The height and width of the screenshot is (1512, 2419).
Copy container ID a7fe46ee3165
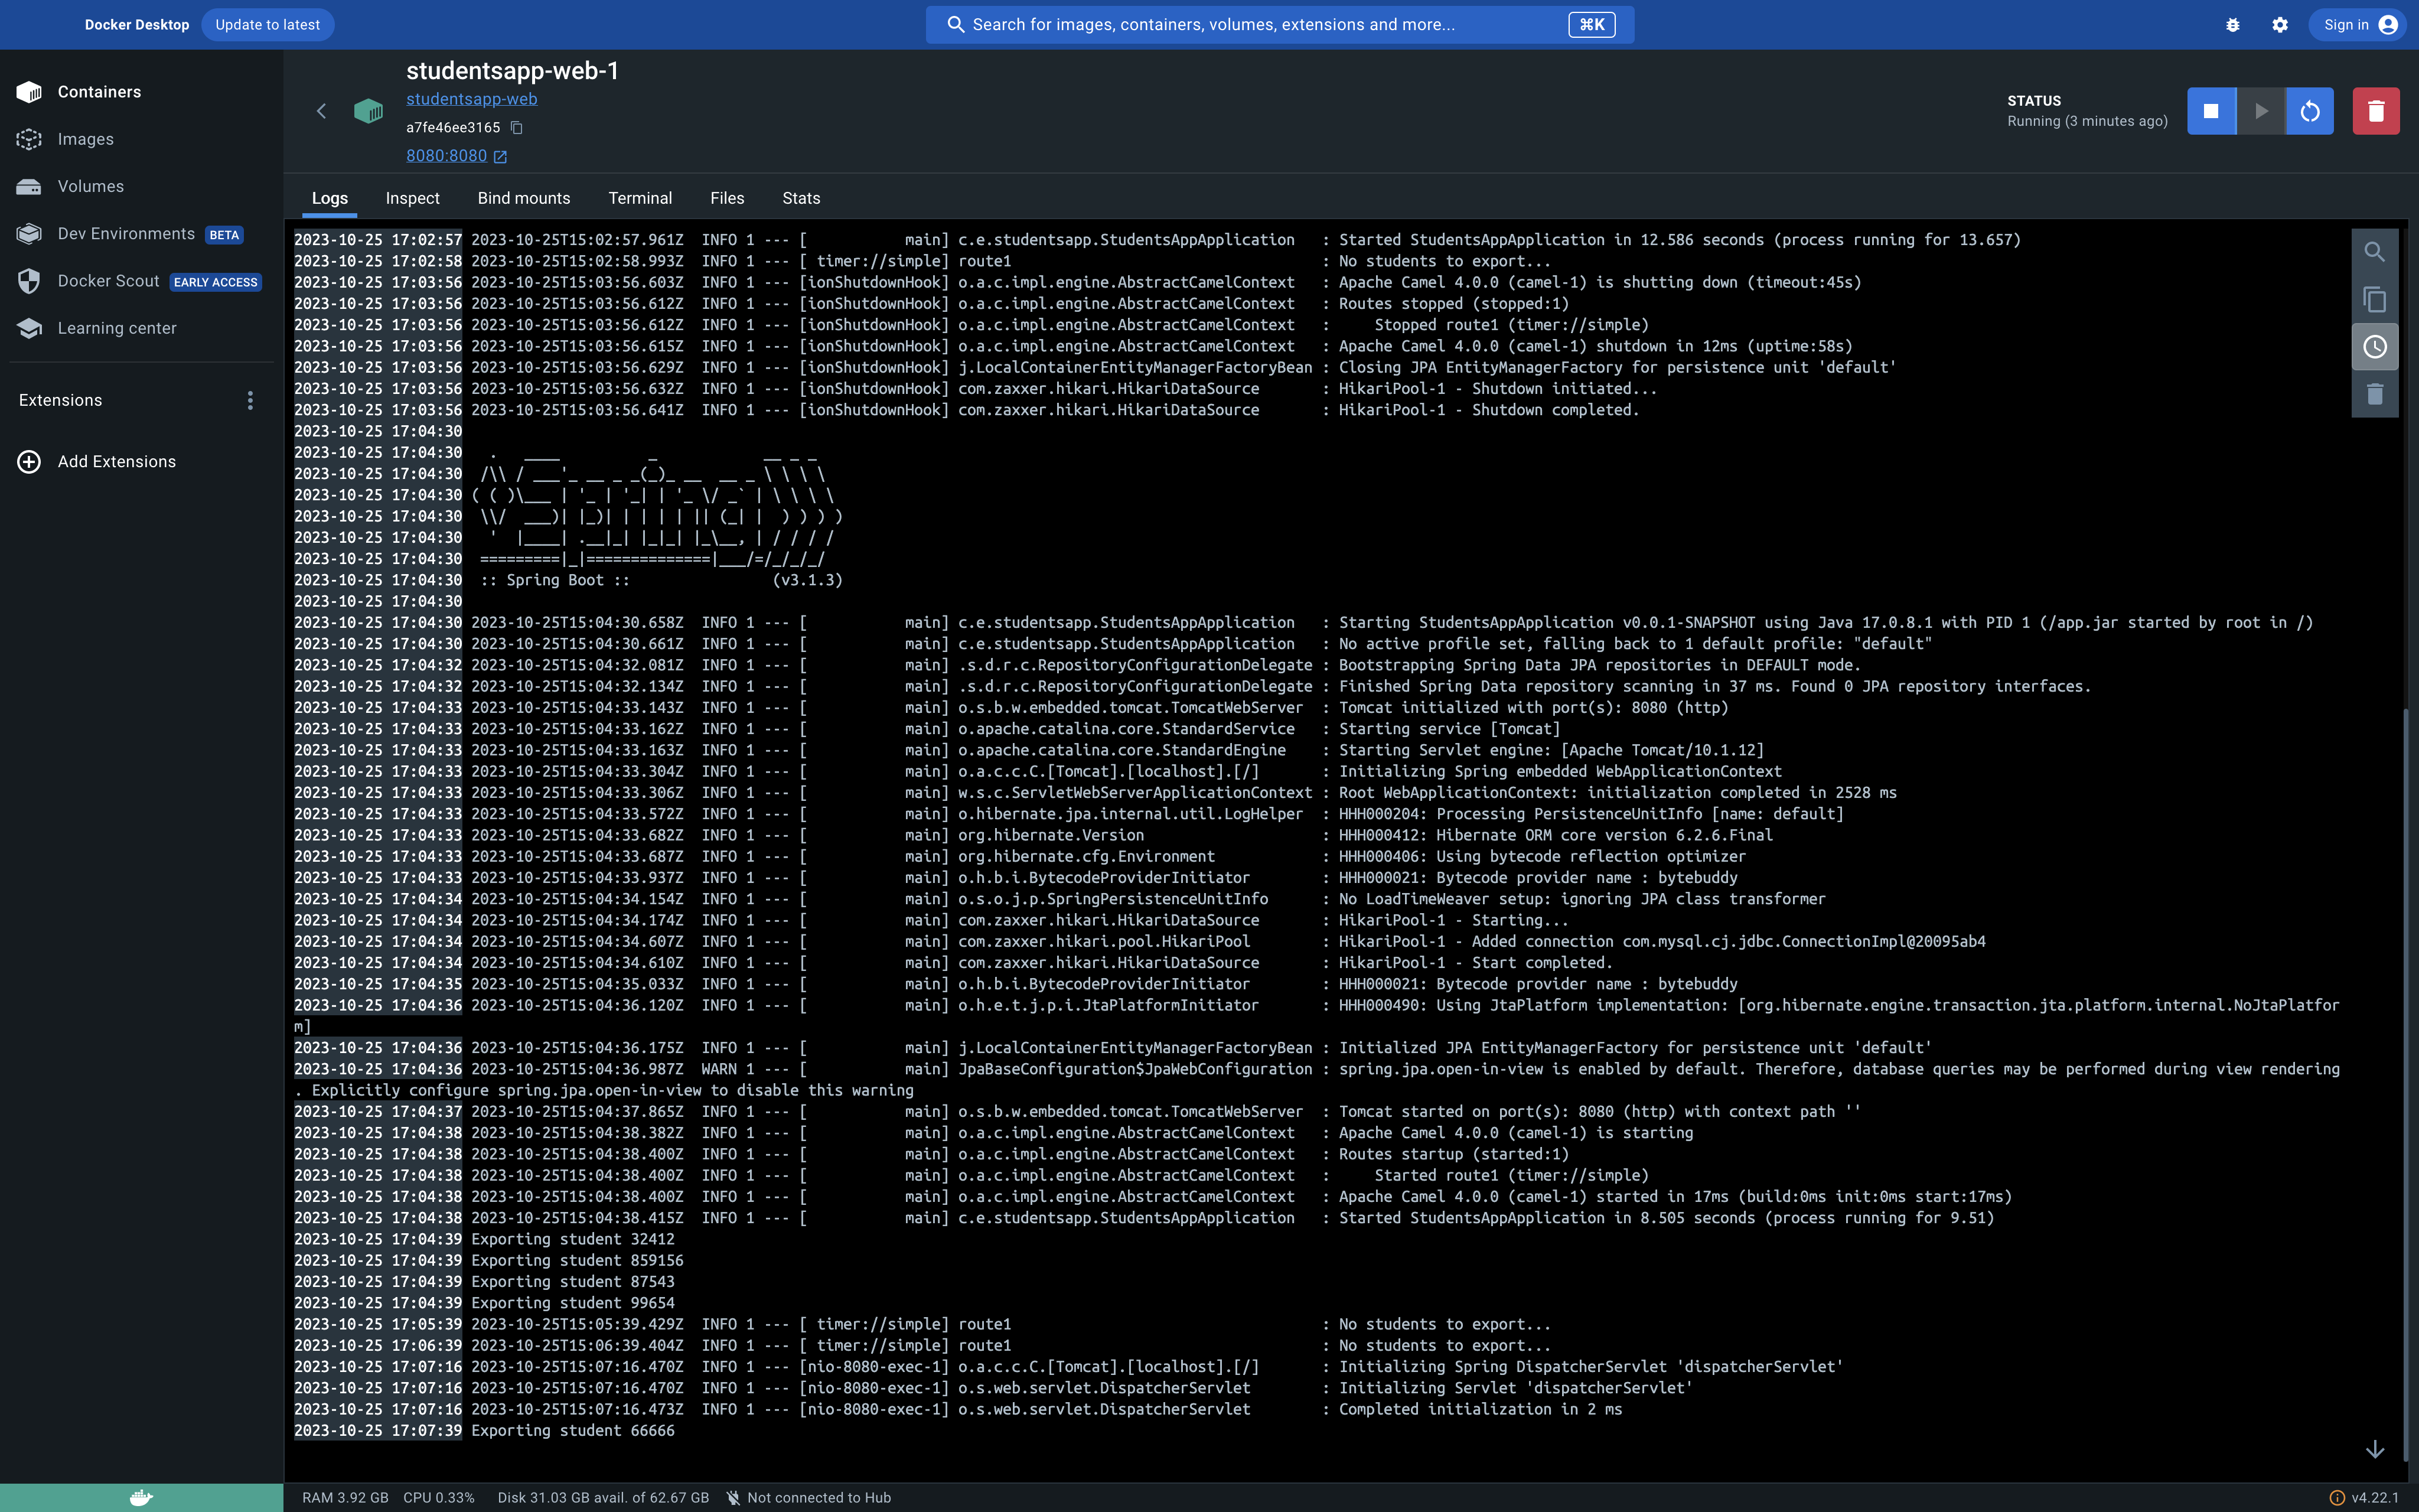pos(517,127)
